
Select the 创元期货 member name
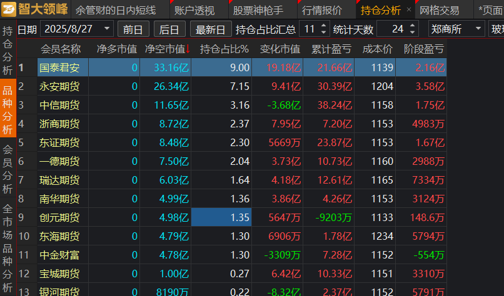click(x=59, y=217)
